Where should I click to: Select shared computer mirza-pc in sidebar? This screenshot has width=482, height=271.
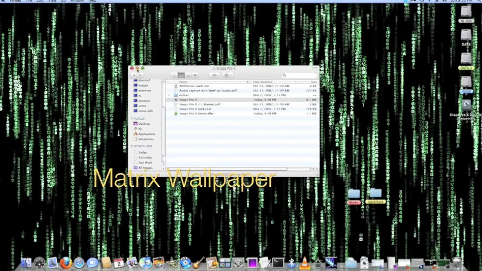point(142,91)
